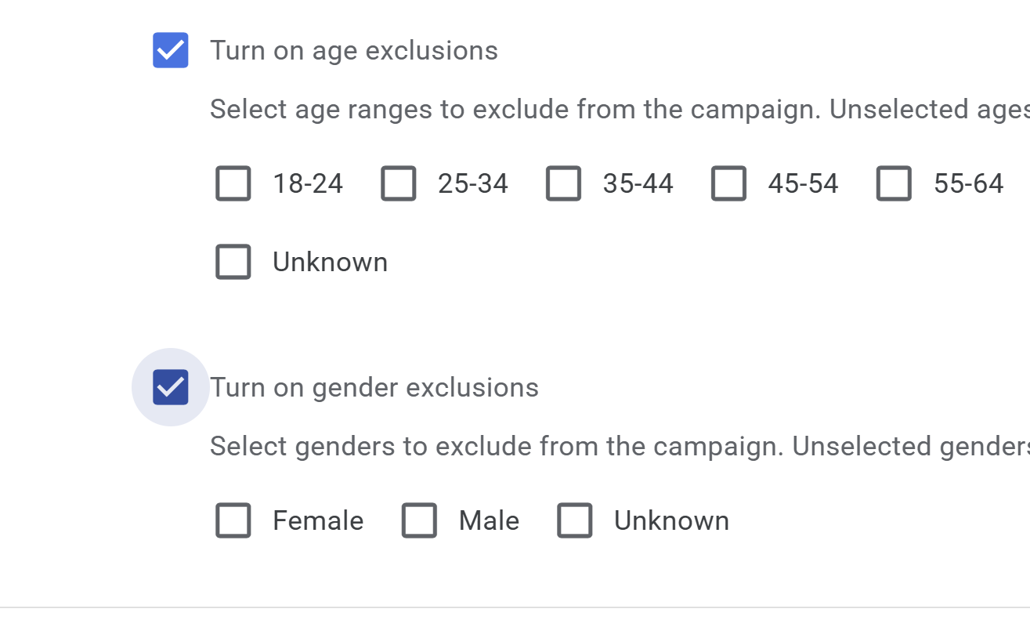
Task: Click the '55-64' text label
Action: click(969, 184)
